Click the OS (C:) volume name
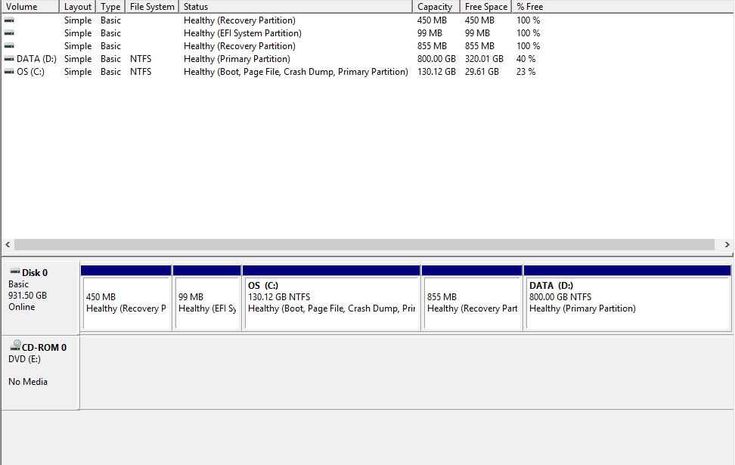Screen dimensions: 735x465 [30, 72]
